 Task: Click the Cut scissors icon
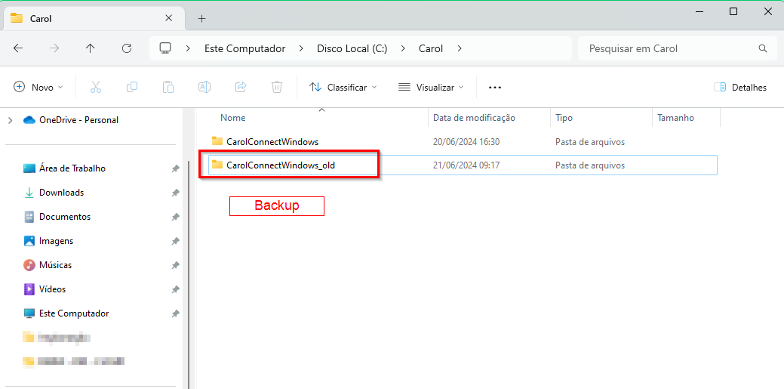(96, 87)
